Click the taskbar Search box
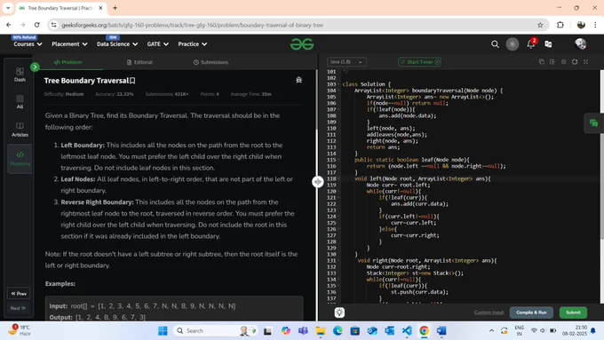Viewport: 604px width, 340px height. tap(215, 331)
